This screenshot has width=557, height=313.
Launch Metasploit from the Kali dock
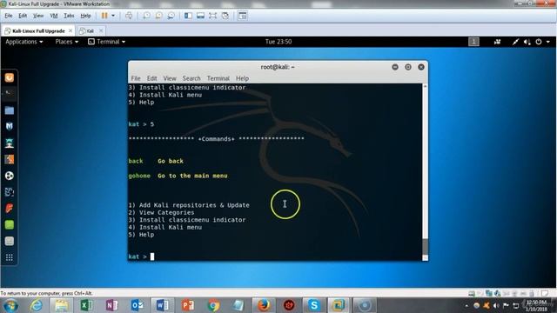(10, 126)
